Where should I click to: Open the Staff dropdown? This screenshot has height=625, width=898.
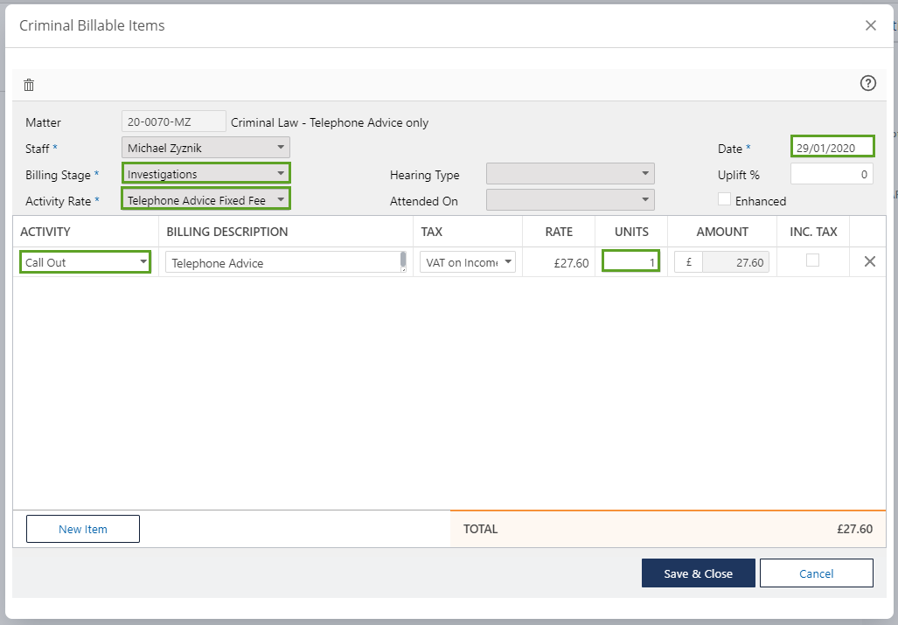pyautogui.click(x=205, y=148)
